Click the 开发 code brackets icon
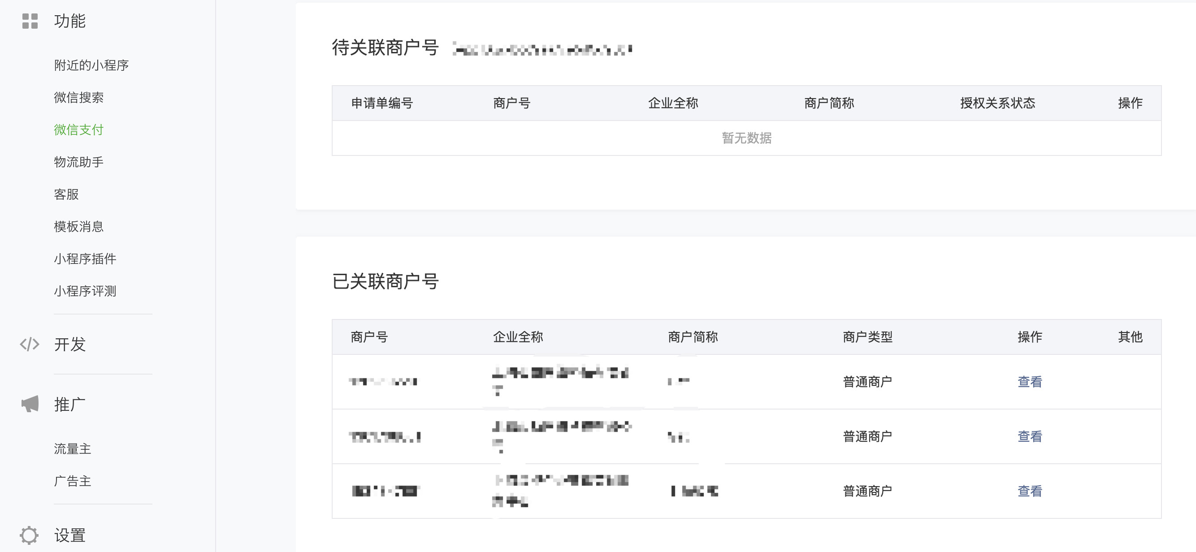 tap(30, 344)
